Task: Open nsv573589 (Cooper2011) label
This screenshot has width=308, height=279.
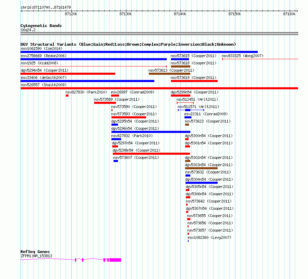Action: [117, 99]
